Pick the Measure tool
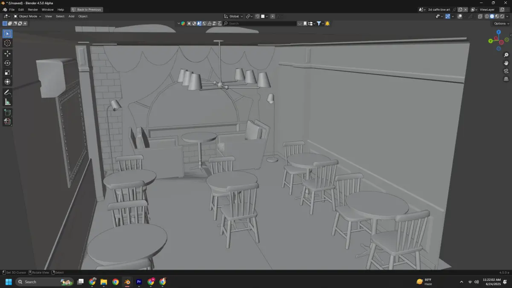The image size is (512, 288). point(7,102)
